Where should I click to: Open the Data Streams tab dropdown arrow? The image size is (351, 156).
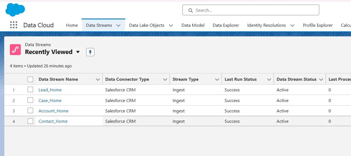click(x=118, y=25)
